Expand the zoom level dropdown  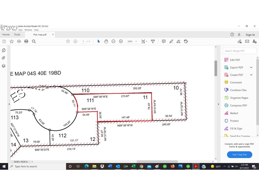click(x=136, y=41)
